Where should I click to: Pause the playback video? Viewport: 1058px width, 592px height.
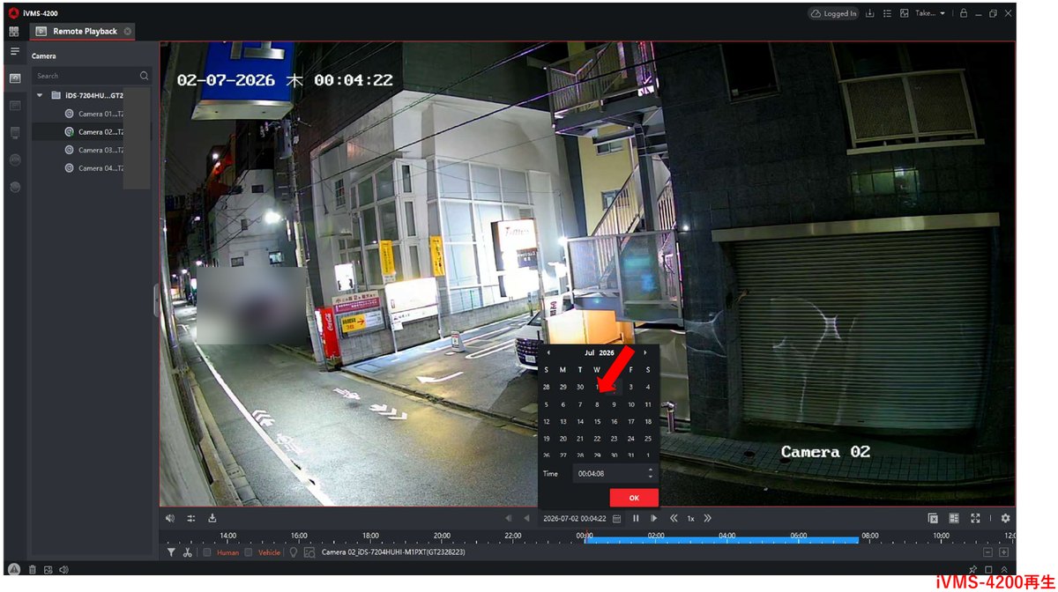tap(636, 518)
